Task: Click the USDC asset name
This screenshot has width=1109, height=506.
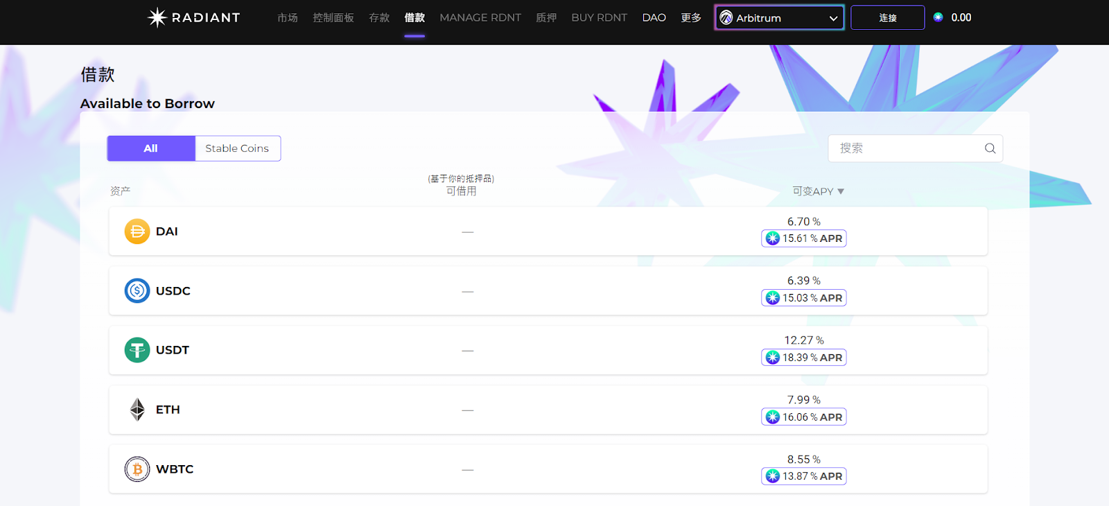Action: pos(173,290)
